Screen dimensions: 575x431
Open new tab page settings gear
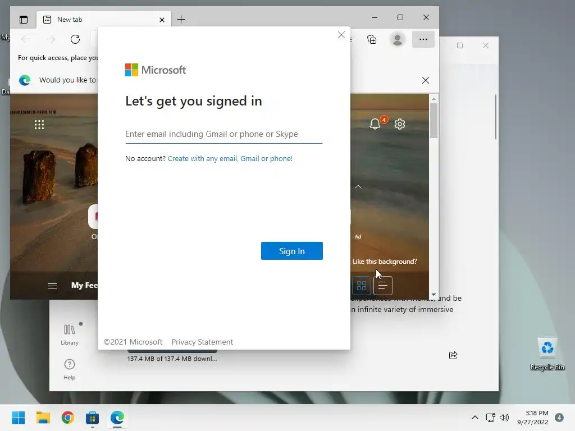coord(400,124)
